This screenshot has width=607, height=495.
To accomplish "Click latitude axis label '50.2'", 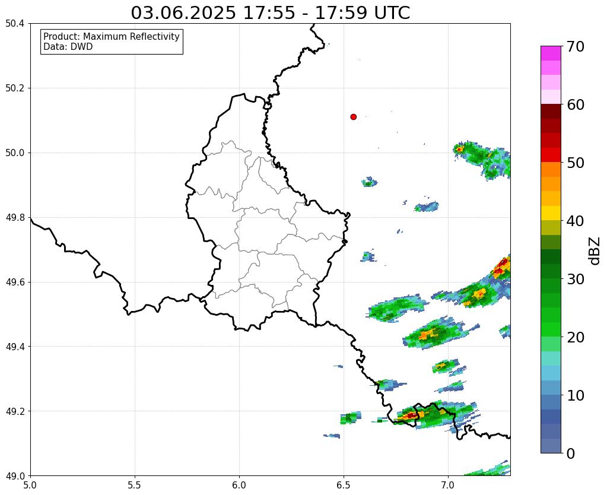I will (x=15, y=88).
